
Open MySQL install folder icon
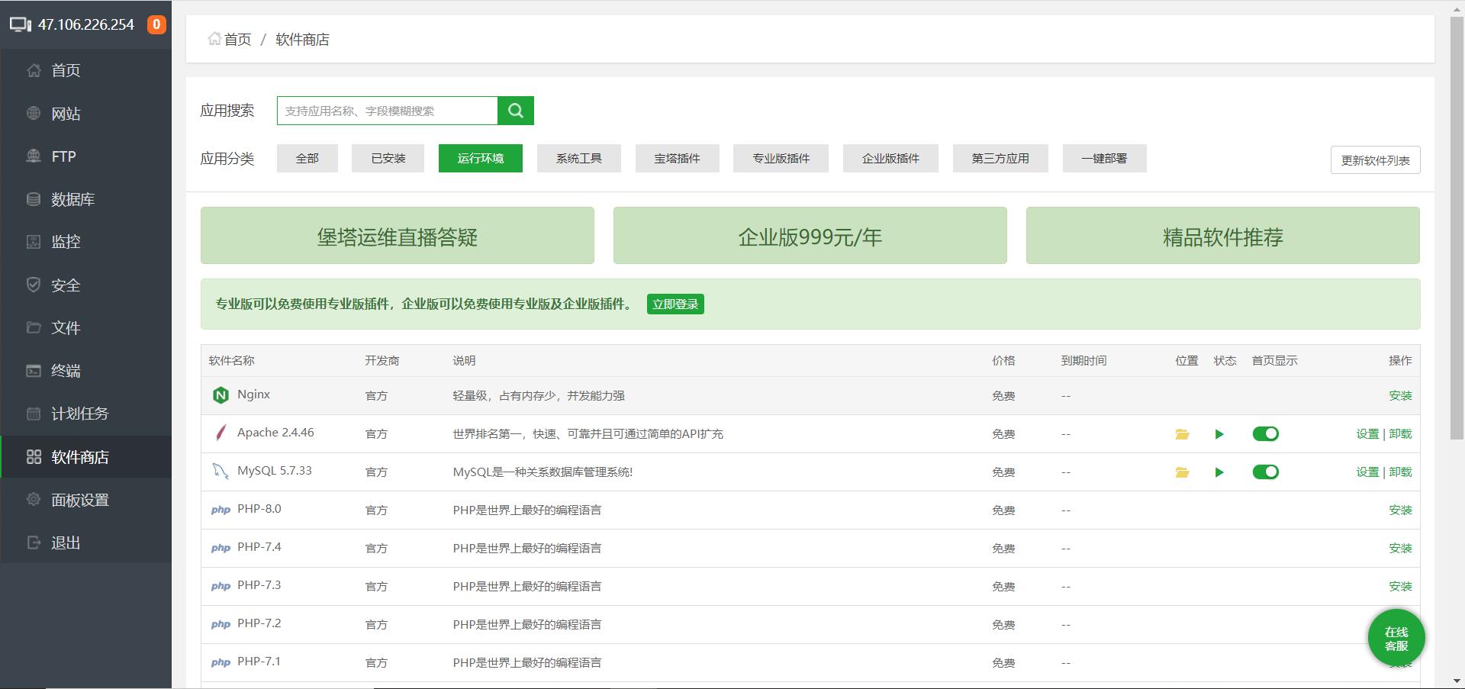point(1182,472)
